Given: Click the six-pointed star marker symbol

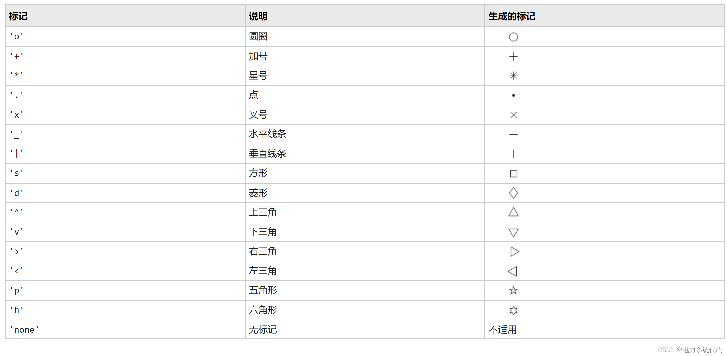Looking at the screenshot, I should (x=513, y=311).
